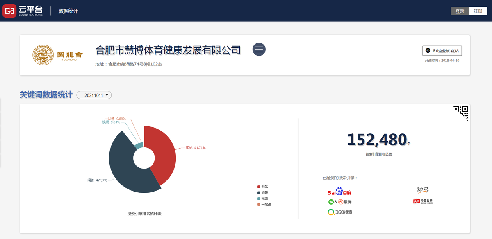Toggle the 矩站 legend entry

262,187
